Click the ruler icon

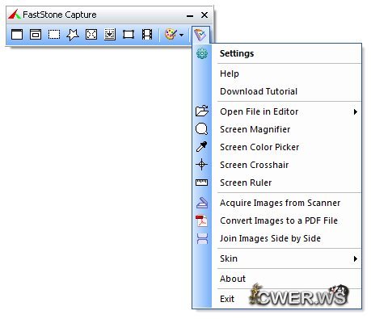201,183
